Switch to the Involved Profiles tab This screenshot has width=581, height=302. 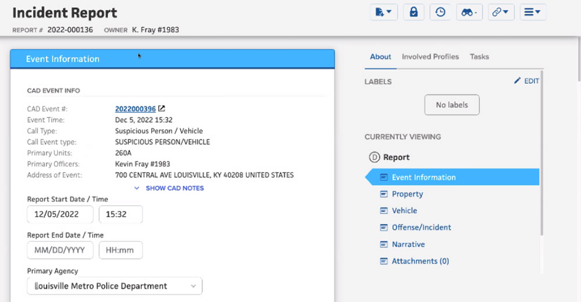tap(430, 57)
